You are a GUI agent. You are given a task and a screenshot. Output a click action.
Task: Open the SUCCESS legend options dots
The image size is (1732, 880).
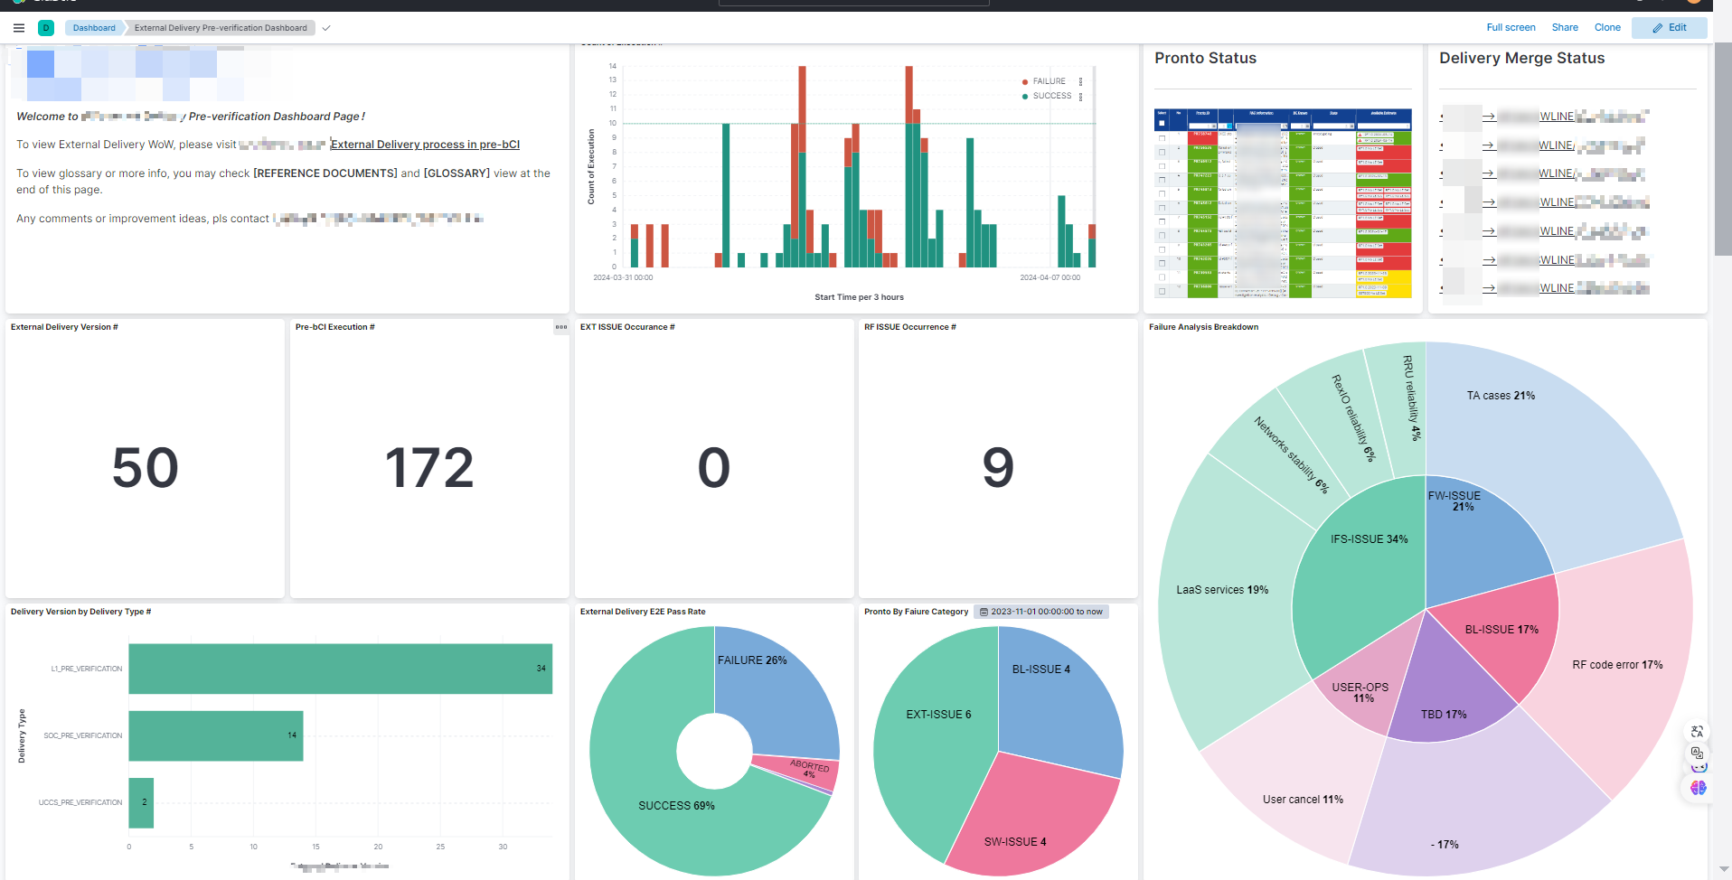click(x=1080, y=96)
